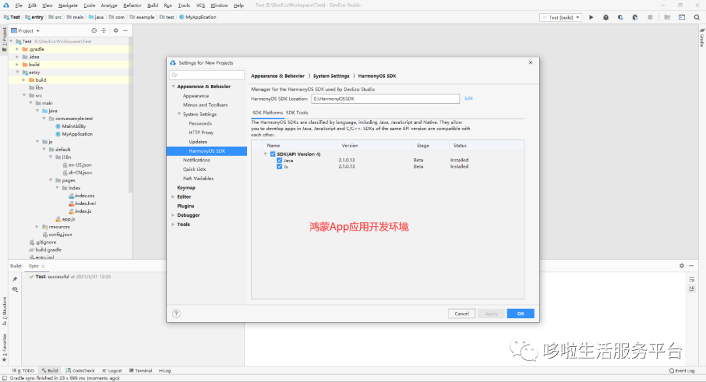
Task: Select Plugins in settings list
Action: (186, 206)
